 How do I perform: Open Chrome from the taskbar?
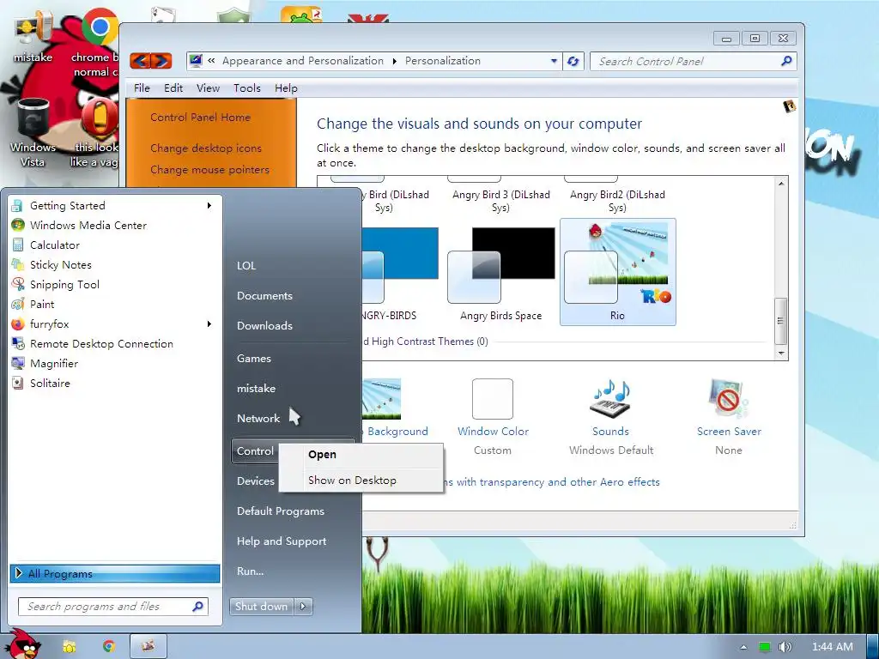pos(109,646)
